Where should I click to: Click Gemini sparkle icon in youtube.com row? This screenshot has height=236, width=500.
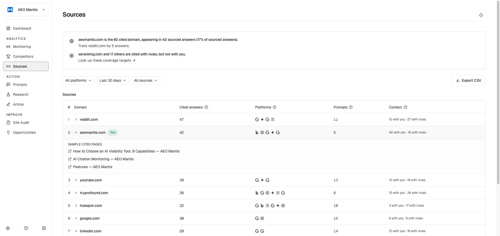[x=262, y=180]
